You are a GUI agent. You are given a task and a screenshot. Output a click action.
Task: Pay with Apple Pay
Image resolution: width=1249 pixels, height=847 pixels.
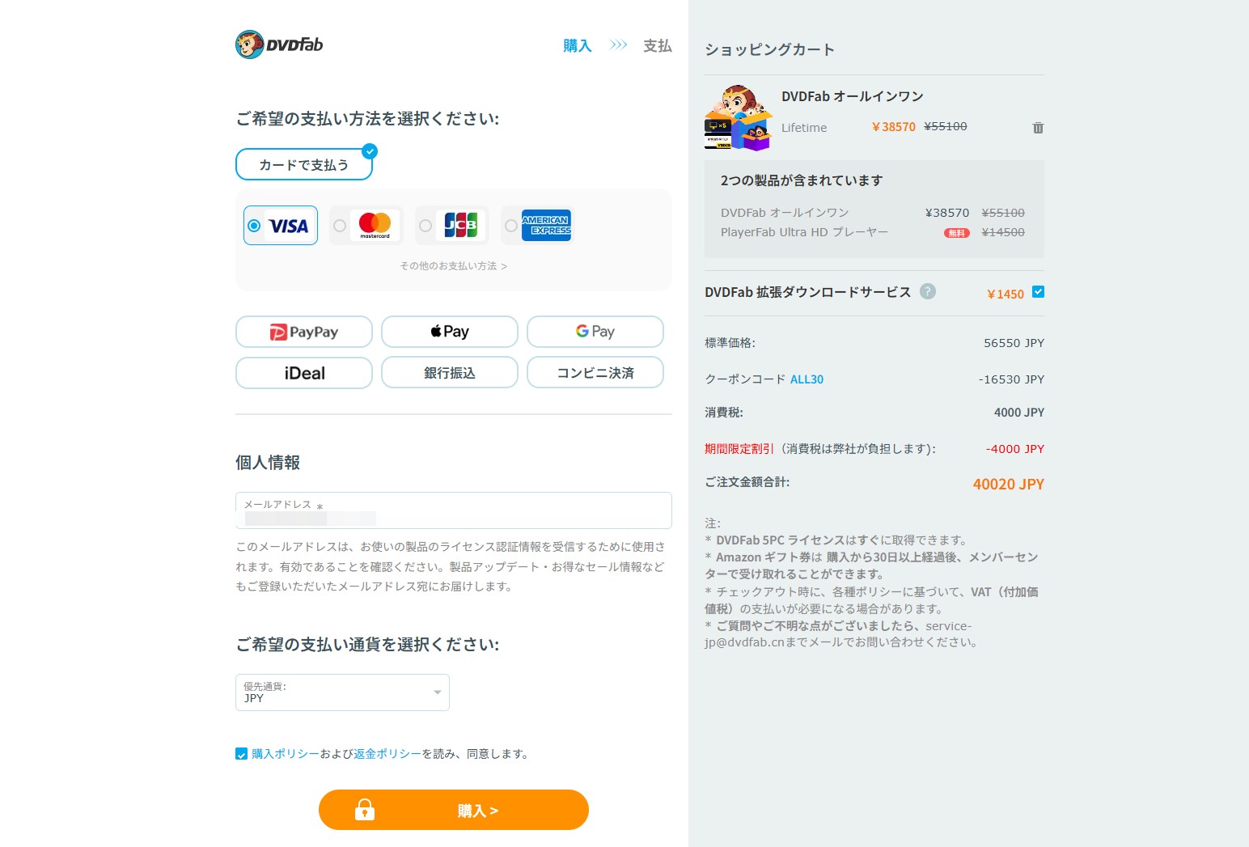point(450,332)
